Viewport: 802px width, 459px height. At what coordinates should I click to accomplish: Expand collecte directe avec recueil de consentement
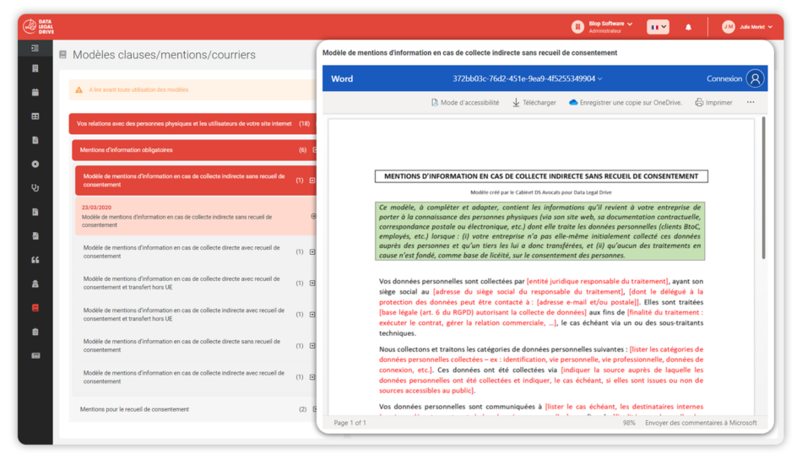312,251
